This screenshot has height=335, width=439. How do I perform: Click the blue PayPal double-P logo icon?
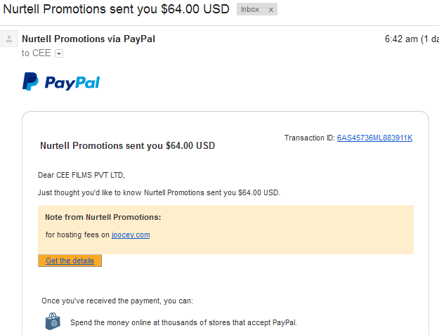tap(30, 81)
